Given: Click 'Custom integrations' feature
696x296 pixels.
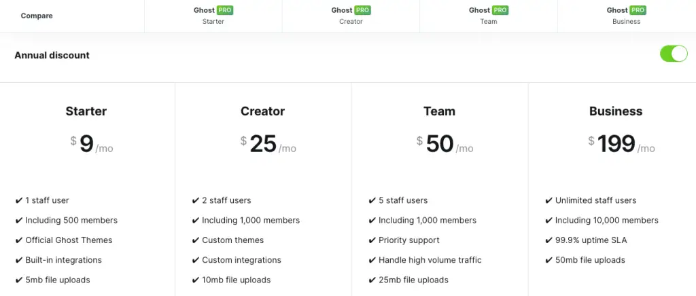Looking at the screenshot, I should 241,260.
